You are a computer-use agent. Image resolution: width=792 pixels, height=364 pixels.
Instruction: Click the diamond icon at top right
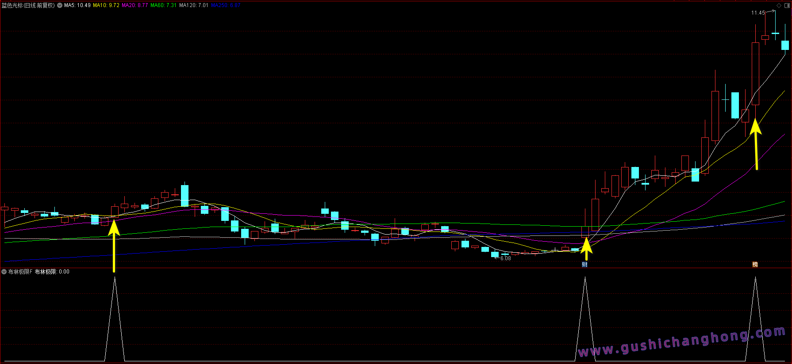[779, 5]
